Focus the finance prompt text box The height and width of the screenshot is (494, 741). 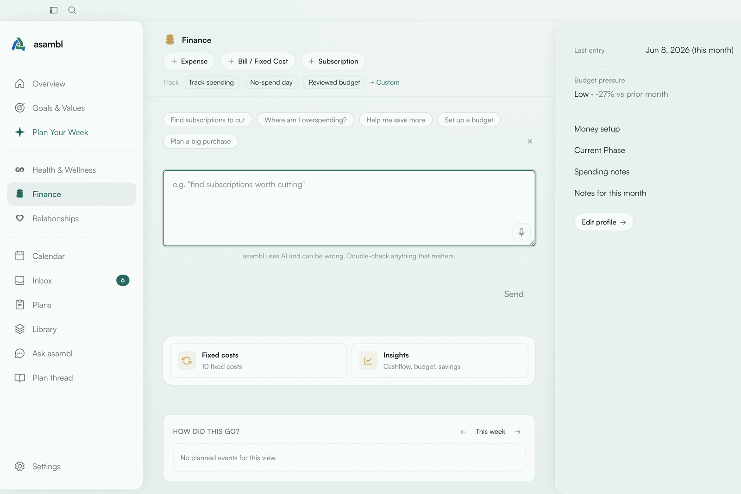[x=349, y=208]
